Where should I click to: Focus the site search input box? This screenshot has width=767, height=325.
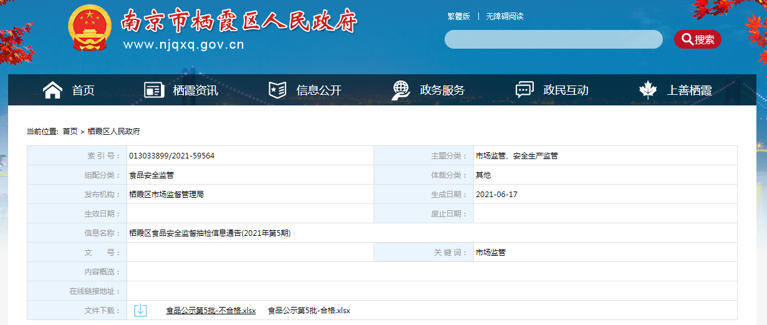click(x=554, y=39)
